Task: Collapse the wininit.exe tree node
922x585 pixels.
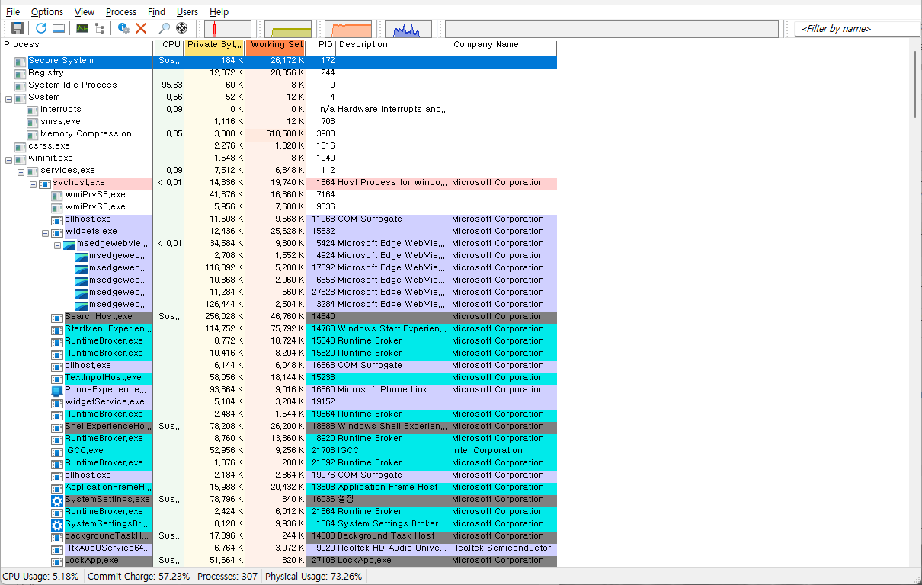Action: [x=8, y=159]
